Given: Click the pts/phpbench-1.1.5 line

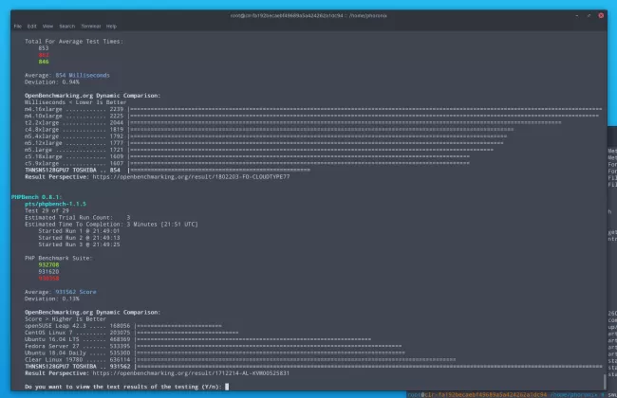Looking at the screenshot, I should [x=55, y=204].
